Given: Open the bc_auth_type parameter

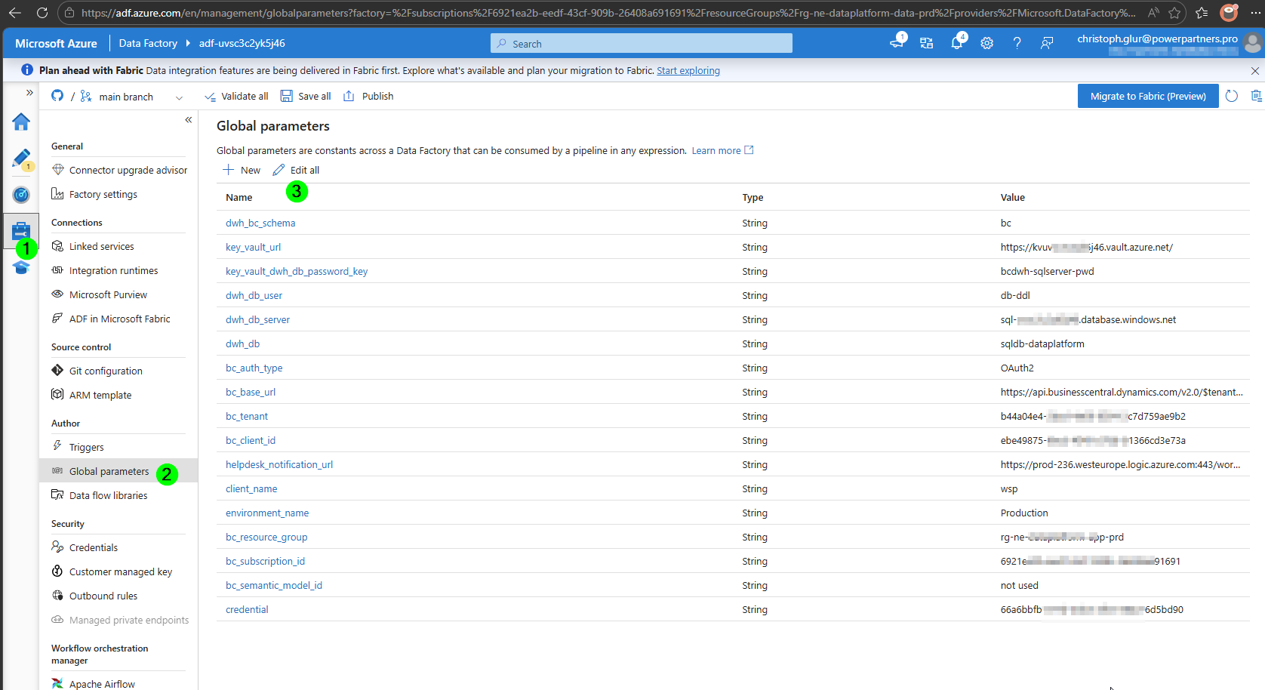Looking at the screenshot, I should pos(254,368).
